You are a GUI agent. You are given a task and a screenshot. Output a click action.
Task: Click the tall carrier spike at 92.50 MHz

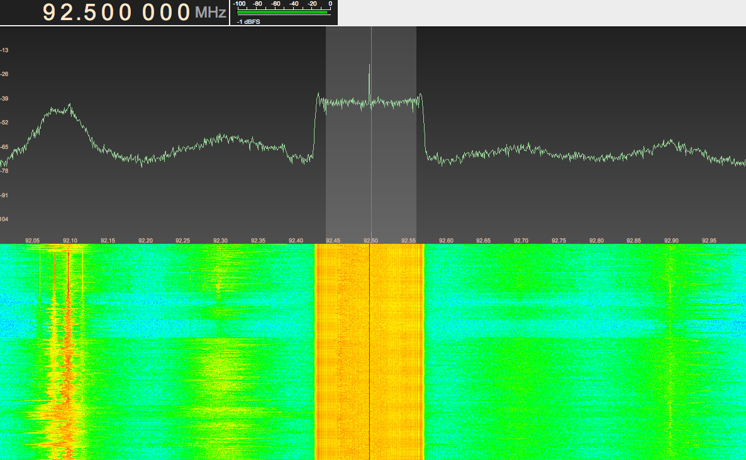pos(369,75)
